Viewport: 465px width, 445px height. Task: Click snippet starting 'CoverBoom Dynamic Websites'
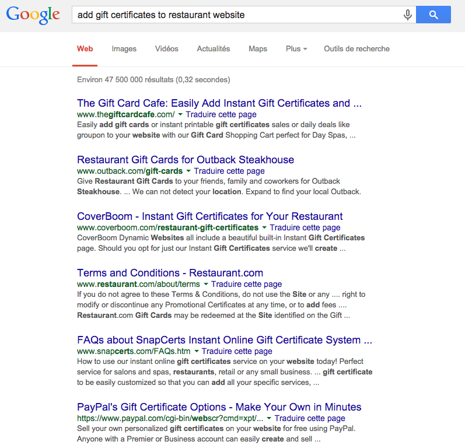coord(221,243)
